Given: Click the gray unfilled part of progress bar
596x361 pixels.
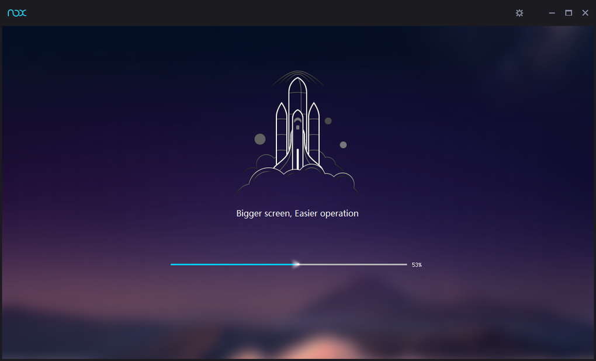Looking at the screenshot, I should tap(353, 264).
